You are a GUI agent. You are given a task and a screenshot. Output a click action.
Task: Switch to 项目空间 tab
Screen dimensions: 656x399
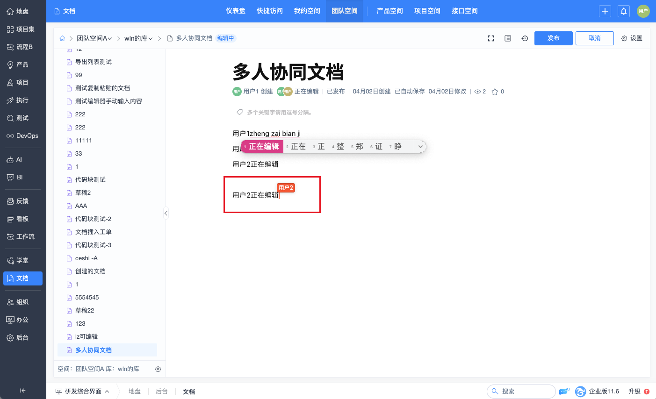[427, 11]
